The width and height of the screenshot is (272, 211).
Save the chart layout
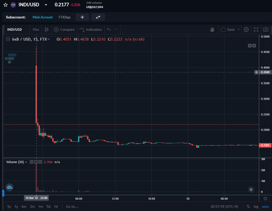[x=227, y=30]
